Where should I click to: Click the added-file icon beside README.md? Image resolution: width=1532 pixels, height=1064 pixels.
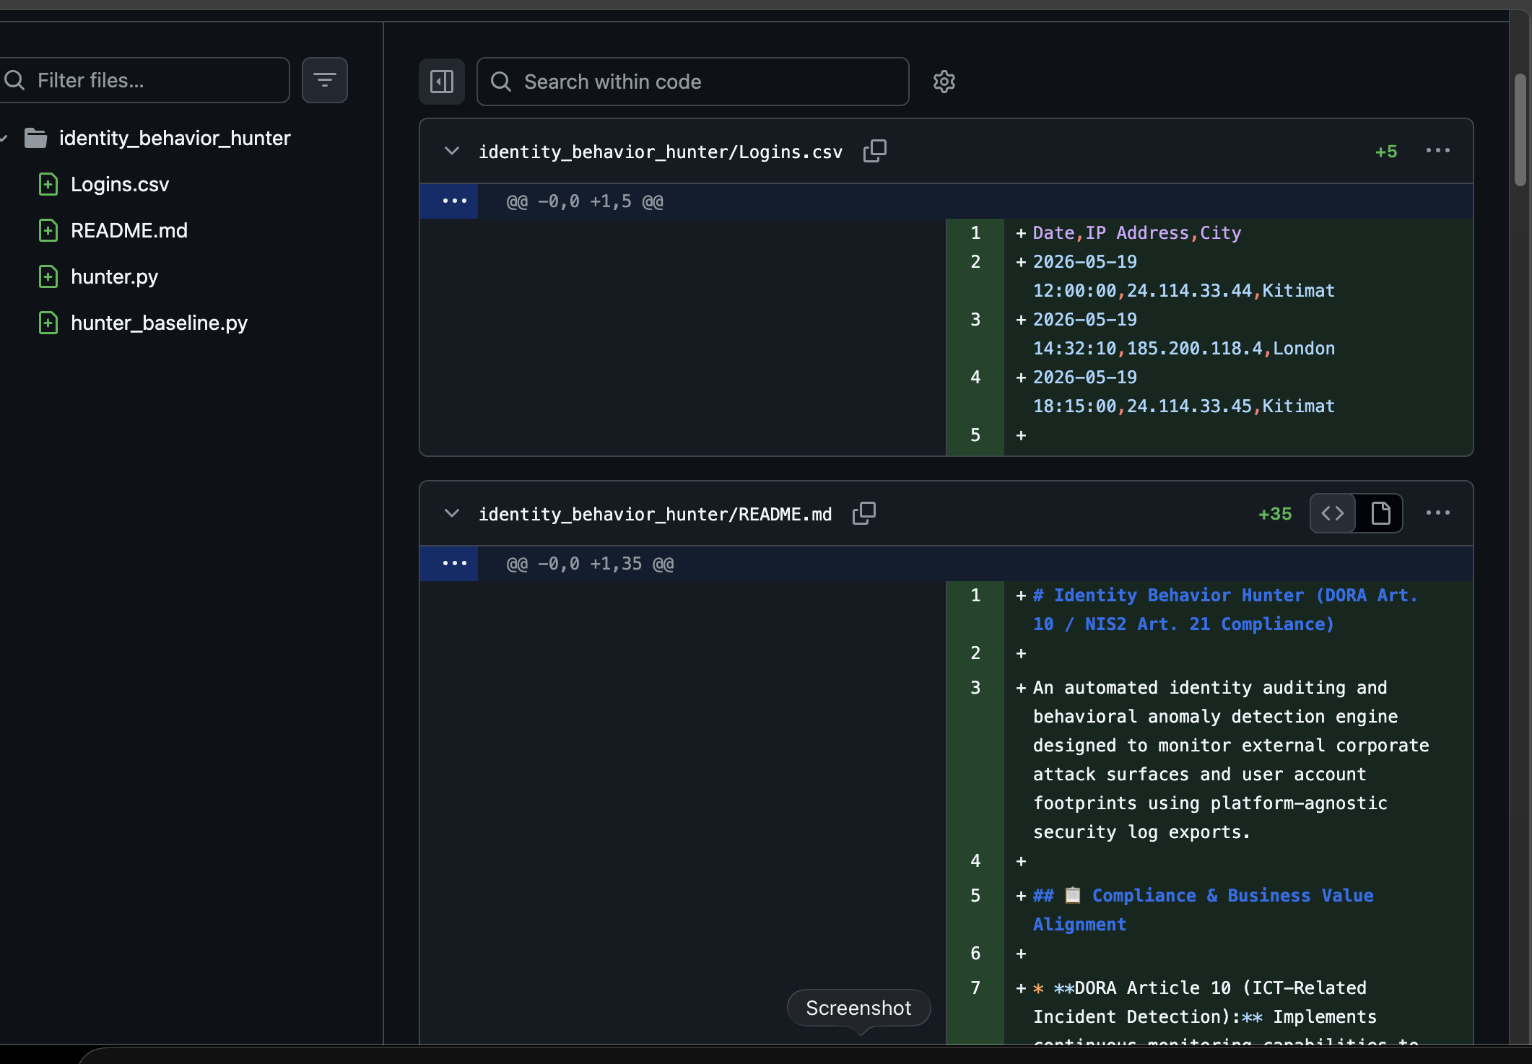[x=48, y=230]
